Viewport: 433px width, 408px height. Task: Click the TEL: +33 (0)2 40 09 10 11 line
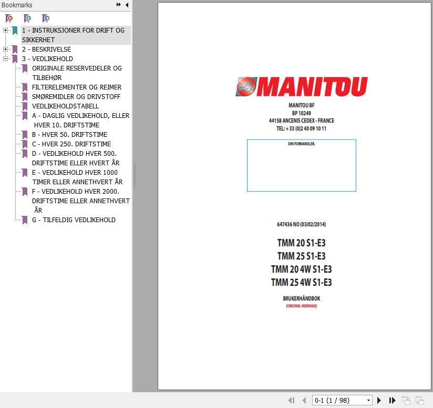[301, 128]
